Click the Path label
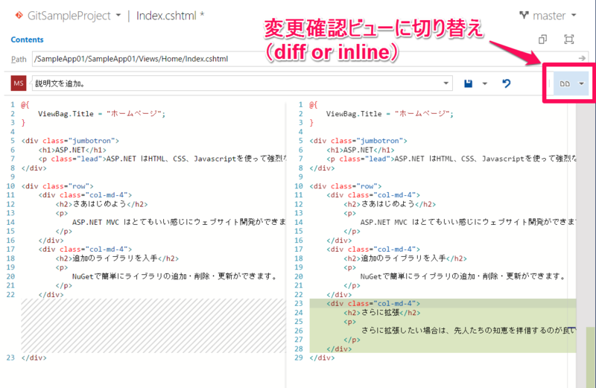This screenshot has height=388, width=596. (x=19, y=59)
